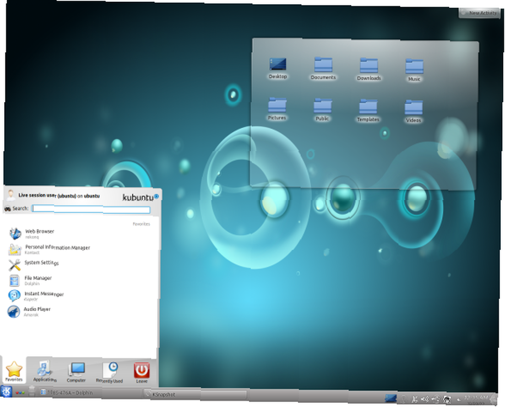Open the Kickoff K launcher button

[7, 391]
